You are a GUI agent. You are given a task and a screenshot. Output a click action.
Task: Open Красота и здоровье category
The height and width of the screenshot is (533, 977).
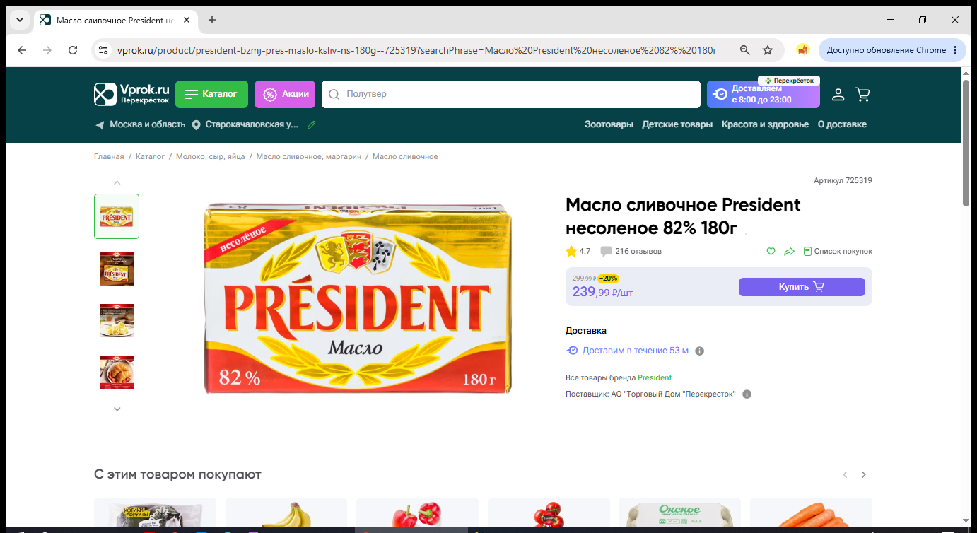pyautogui.click(x=765, y=124)
